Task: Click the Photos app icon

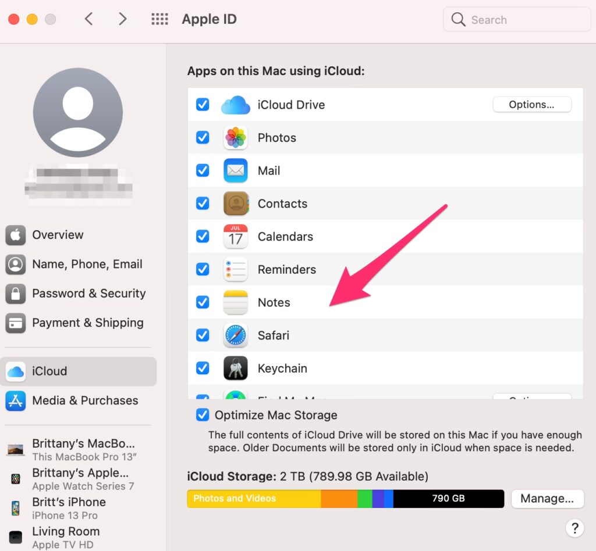Action: pyautogui.click(x=235, y=138)
